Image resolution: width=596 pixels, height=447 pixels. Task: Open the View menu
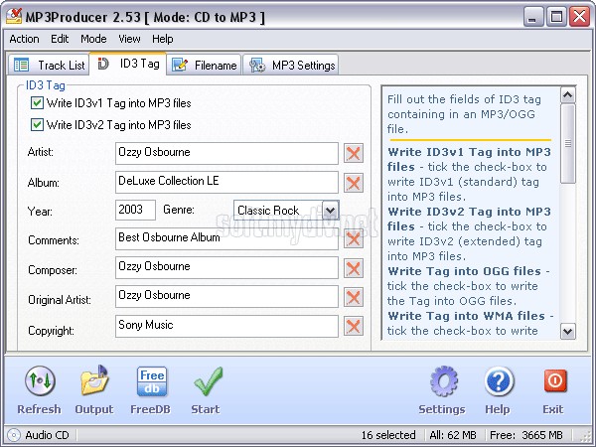click(129, 39)
